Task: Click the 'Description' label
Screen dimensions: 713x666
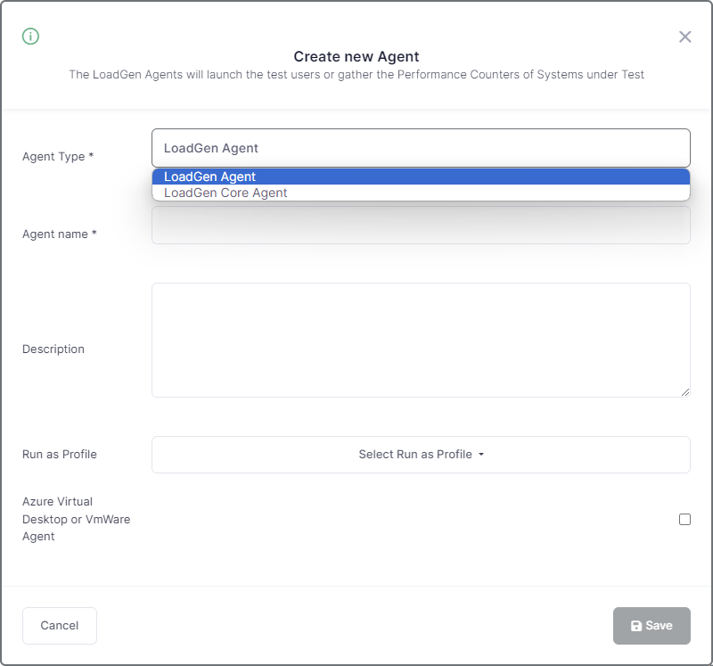Action: point(53,349)
